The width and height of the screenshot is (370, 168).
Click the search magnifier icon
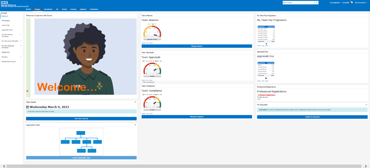317,3
